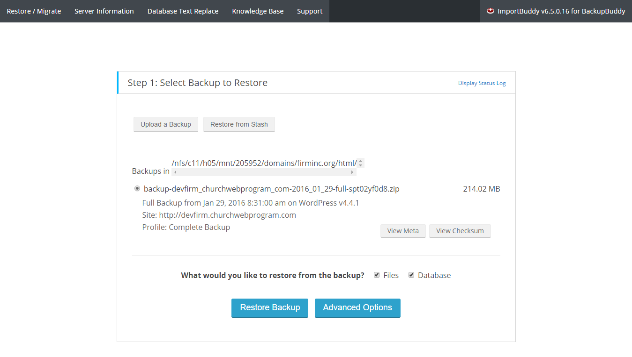Viewport: 632px width, 357px height.
Task: Start restore with Restore Backup button
Action: (270, 307)
